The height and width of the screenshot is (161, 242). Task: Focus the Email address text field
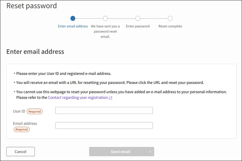tap(104, 125)
